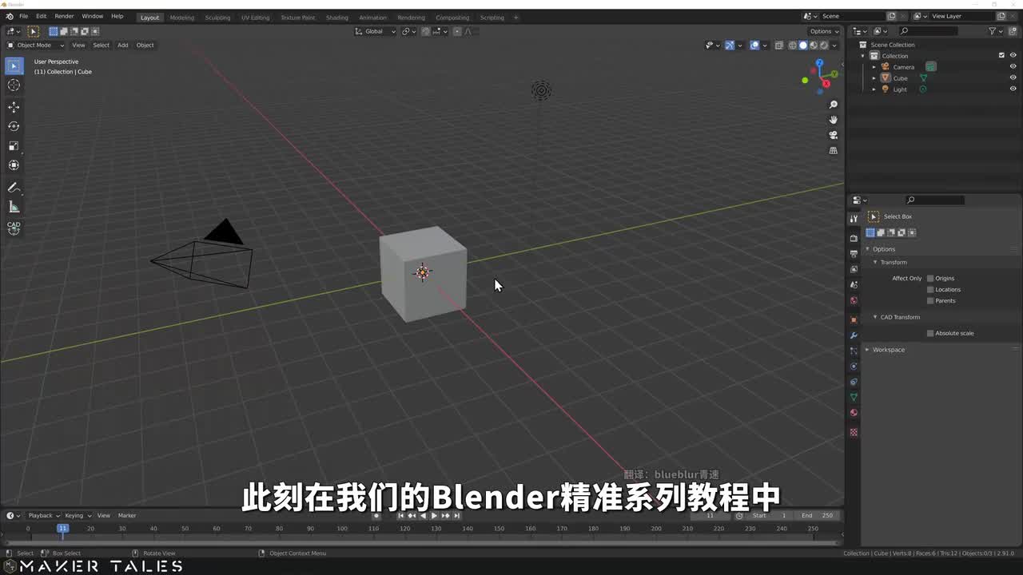
Task: Toggle X-ray mode in viewport header
Action: (779, 46)
